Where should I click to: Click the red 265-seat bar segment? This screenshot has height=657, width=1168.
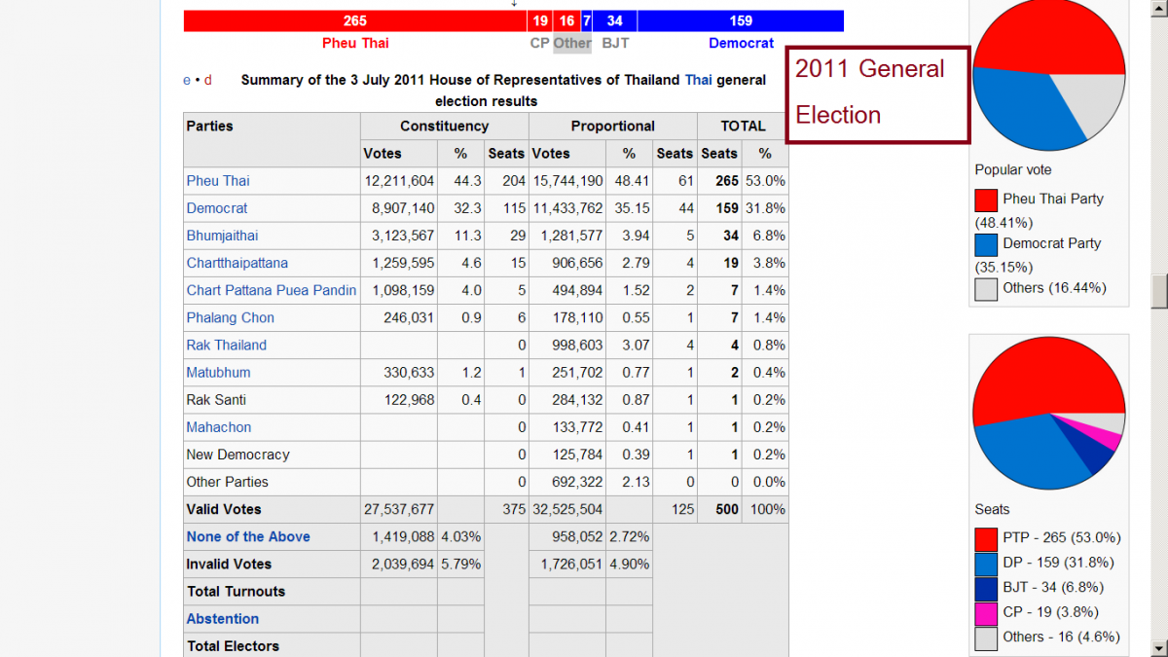(x=355, y=20)
